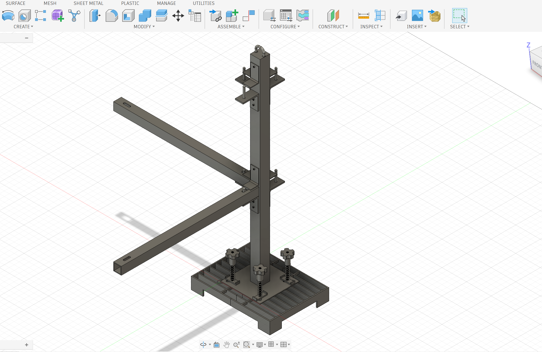This screenshot has width=542, height=352.
Task: Activate the Pan hand tool
Action: tap(227, 345)
